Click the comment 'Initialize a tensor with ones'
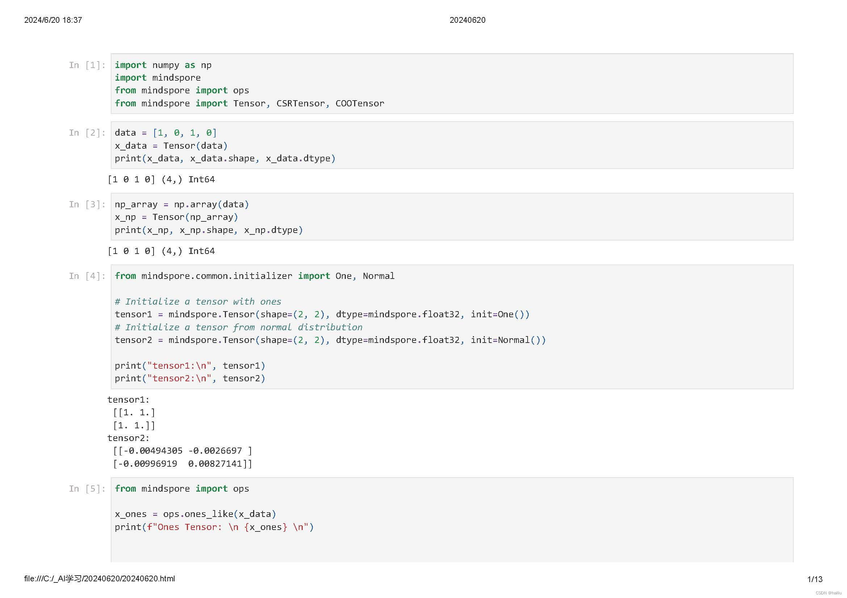Viewport: 847px width, 598px height. point(198,301)
